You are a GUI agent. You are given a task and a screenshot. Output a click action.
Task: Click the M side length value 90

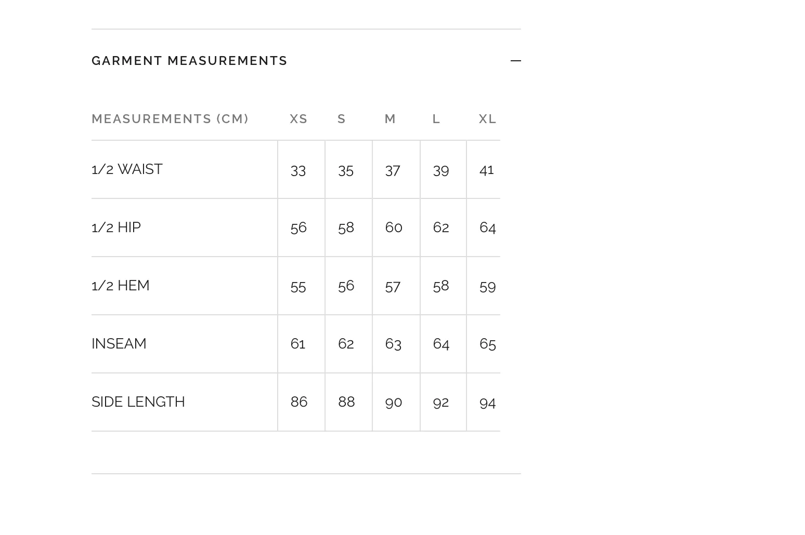pyautogui.click(x=394, y=403)
